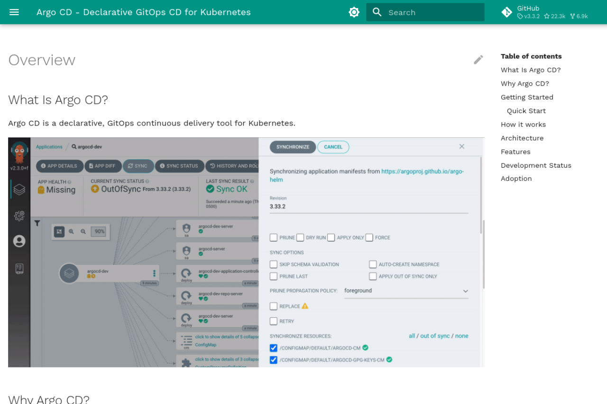Click the APP DETAILS toolbar button
607x404 pixels.
click(59, 166)
